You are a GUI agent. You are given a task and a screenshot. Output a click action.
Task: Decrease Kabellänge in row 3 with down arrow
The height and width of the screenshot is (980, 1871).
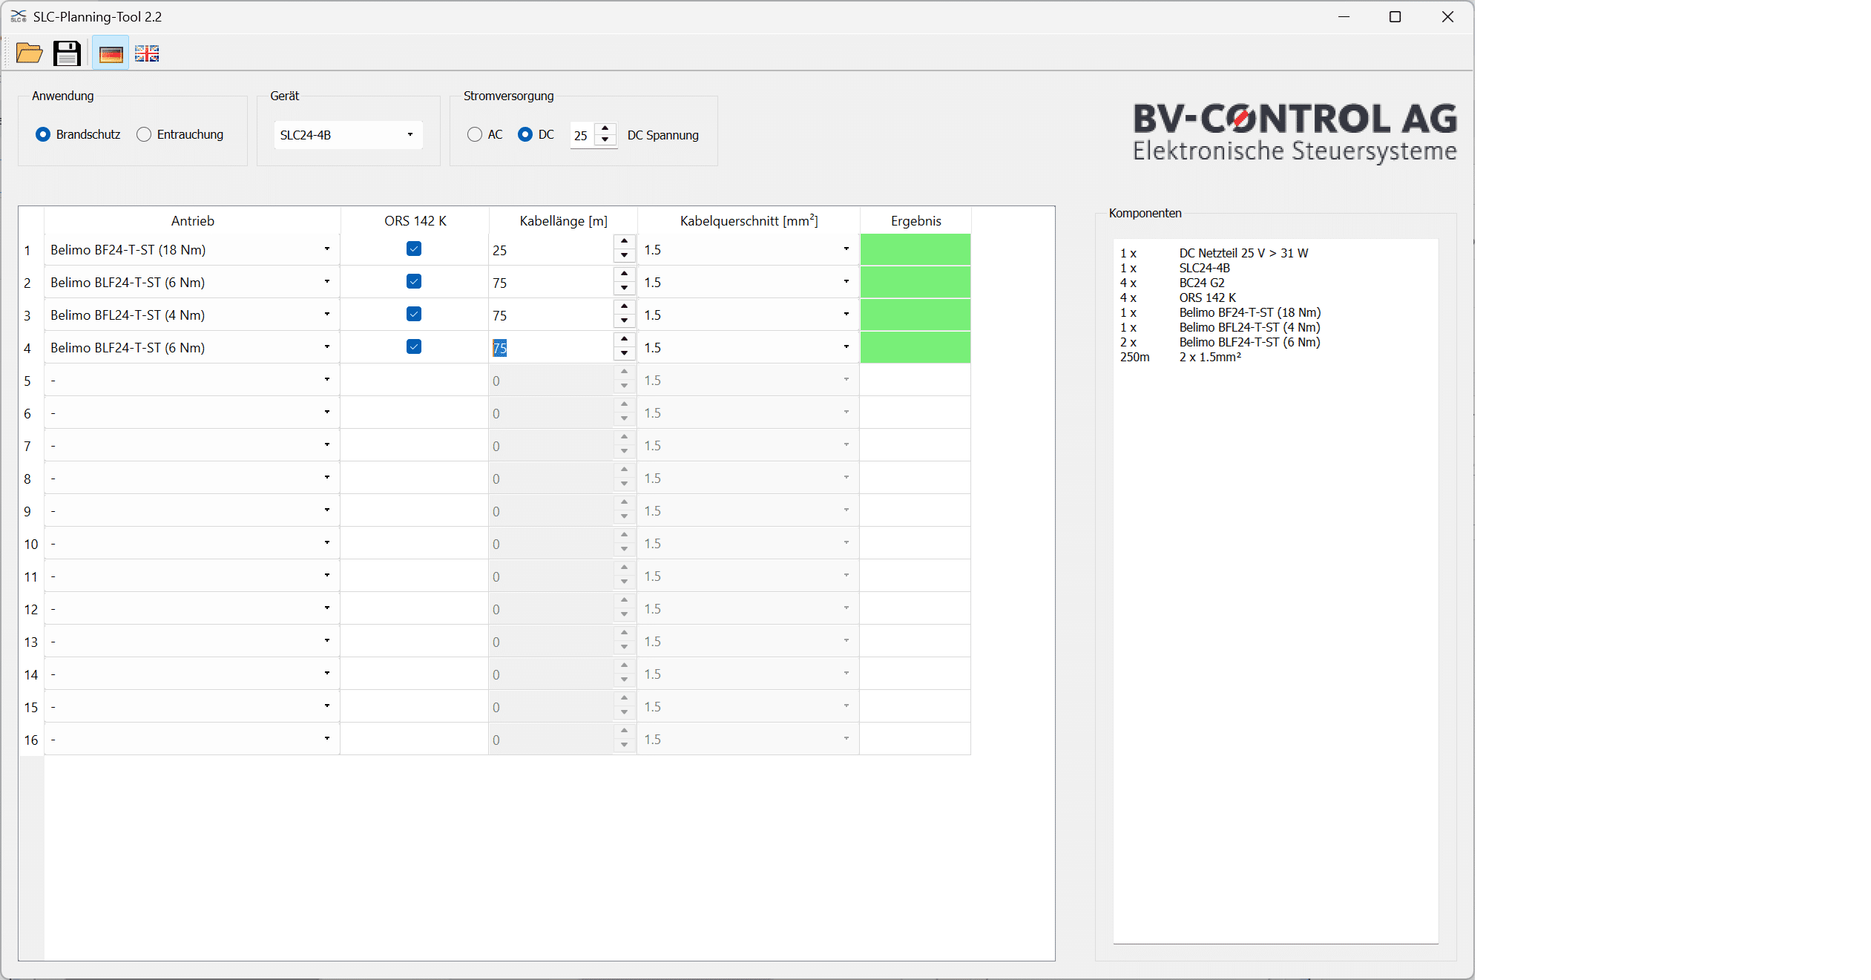tap(625, 321)
